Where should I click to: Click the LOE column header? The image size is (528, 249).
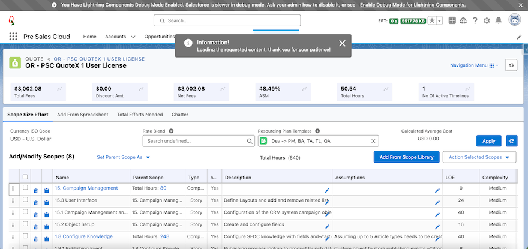coord(461,177)
